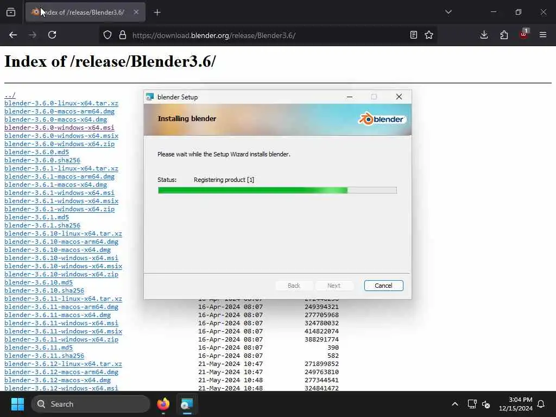The image size is (556, 417).
Task: Click the blender-3.6.0-windows-x64.zip link
Action: click(60, 144)
